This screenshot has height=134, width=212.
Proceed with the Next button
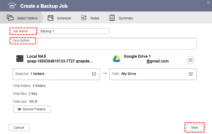pyautogui.click(x=195, y=128)
